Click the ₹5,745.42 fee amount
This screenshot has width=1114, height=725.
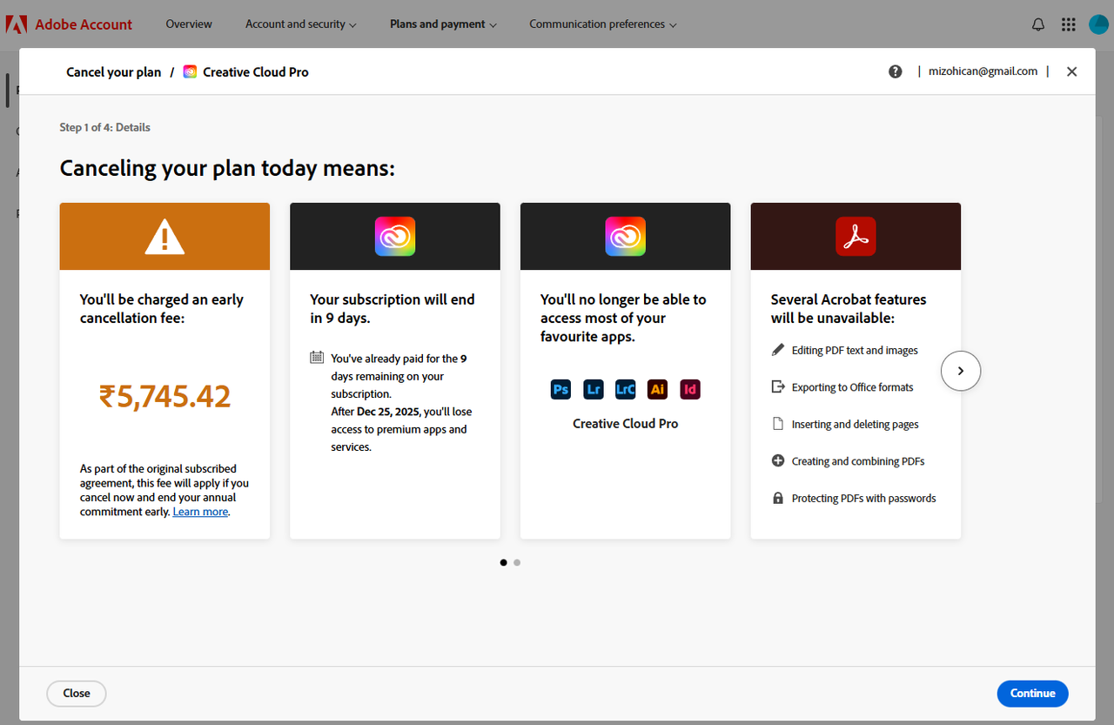(165, 397)
